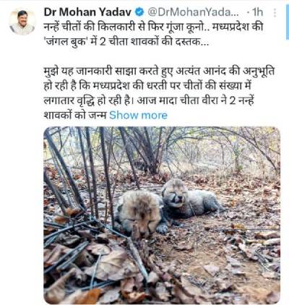Expand the tweet with "Show more"
This screenshot has width=289, height=305.
(x=138, y=116)
